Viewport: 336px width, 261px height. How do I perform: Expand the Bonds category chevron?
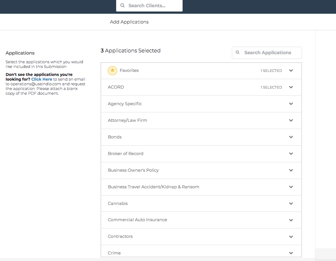click(291, 137)
